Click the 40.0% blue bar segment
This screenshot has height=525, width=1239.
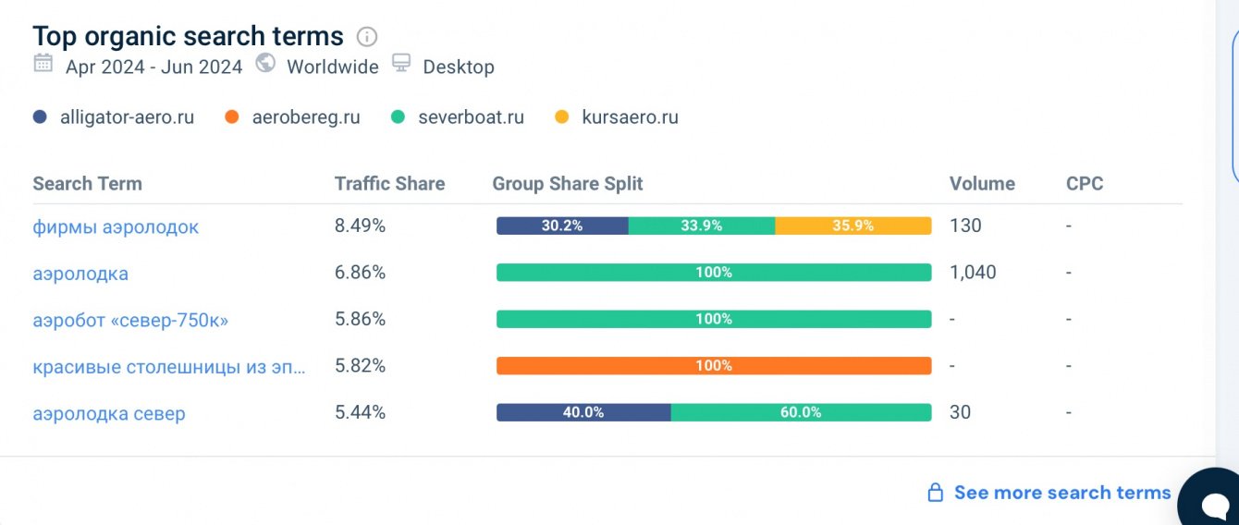coord(583,412)
